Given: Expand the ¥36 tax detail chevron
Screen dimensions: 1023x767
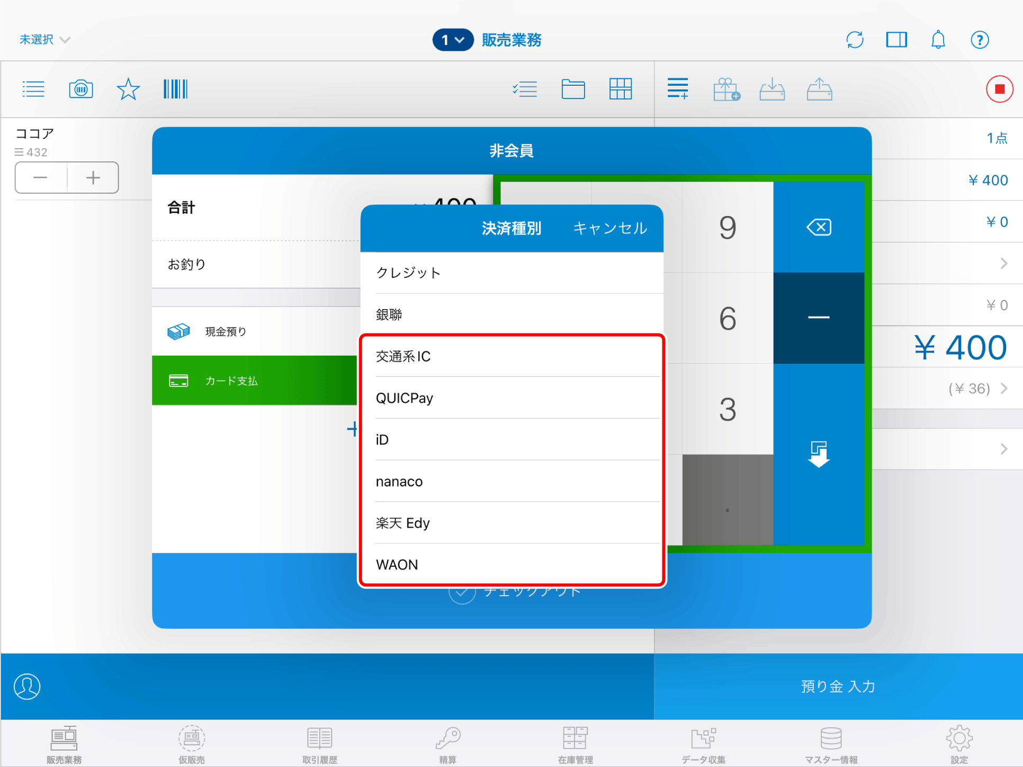Looking at the screenshot, I should [x=1003, y=389].
